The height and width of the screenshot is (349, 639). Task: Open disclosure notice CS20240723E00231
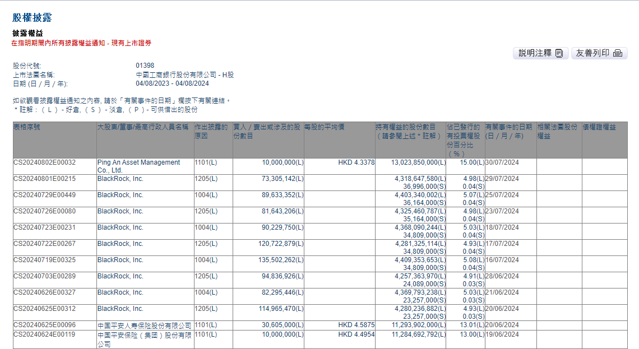coord(44,227)
